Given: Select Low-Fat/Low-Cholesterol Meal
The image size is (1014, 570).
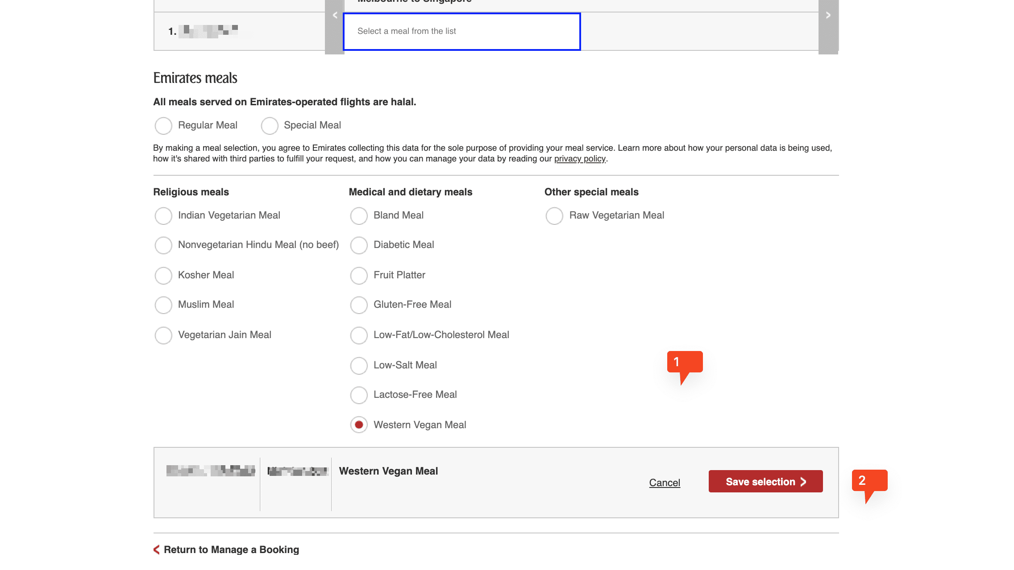Looking at the screenshot, I should 359,335.
